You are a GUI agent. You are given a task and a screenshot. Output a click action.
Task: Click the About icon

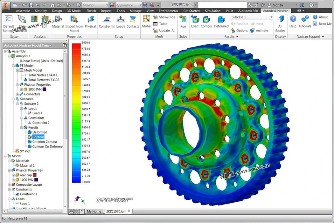315,17
